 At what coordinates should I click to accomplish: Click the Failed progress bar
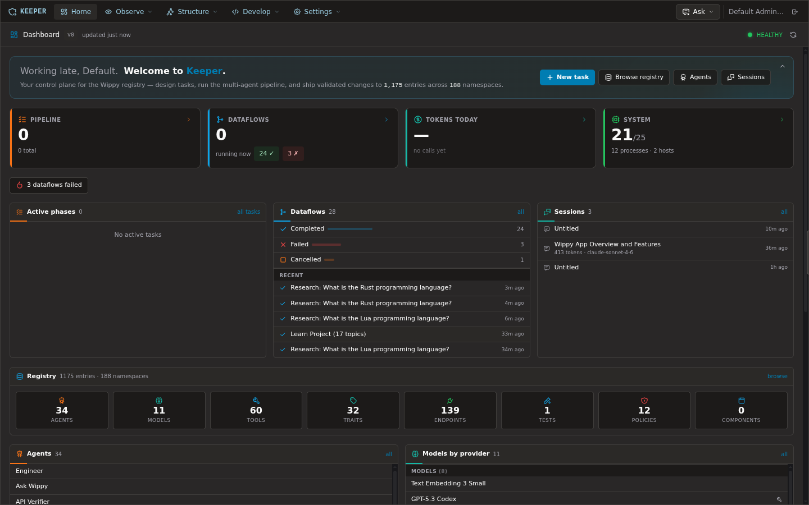[x=326, y=245]
